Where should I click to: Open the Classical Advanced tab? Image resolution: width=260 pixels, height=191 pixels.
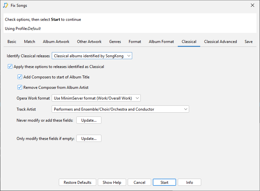coord(220,42)
